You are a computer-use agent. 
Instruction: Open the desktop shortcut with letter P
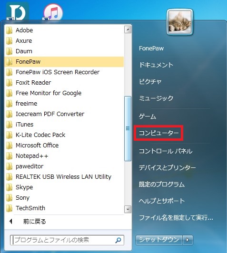pyautogui.click(x=18, y=11)
